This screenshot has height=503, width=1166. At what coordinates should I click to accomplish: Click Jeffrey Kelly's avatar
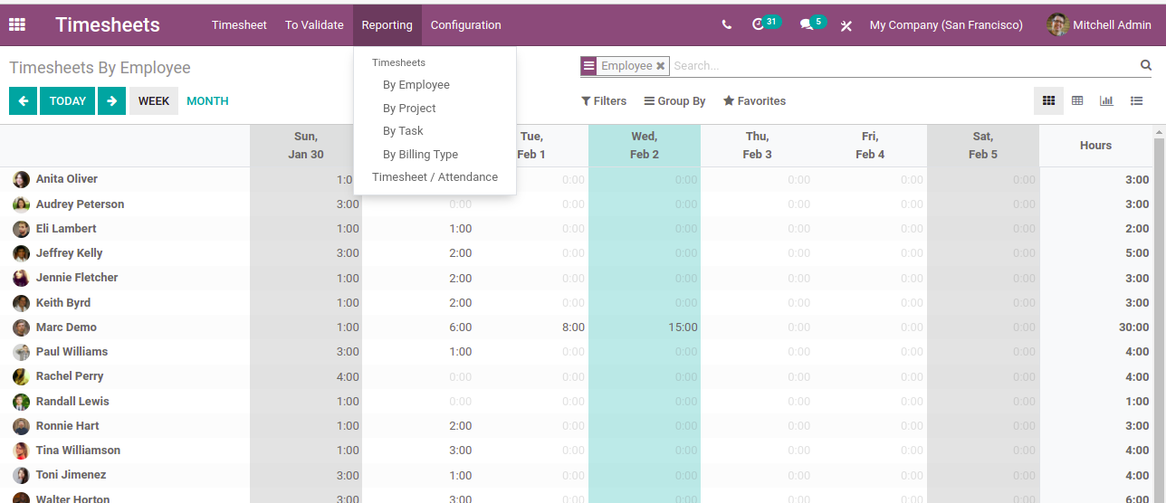pos(21,253)
